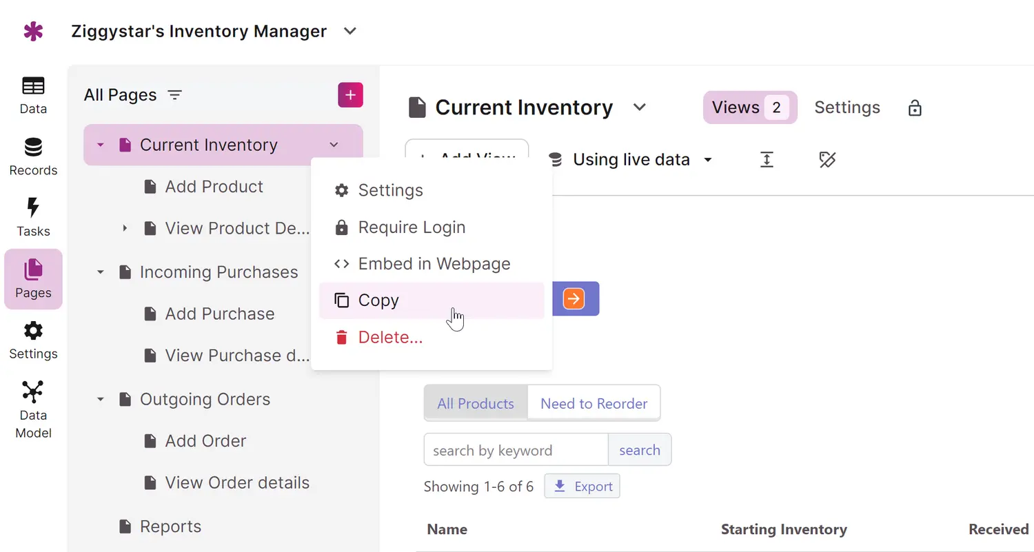Expand the View Product Details tree item
Viewport: 1034px width, 552px height.
(125, 228)
